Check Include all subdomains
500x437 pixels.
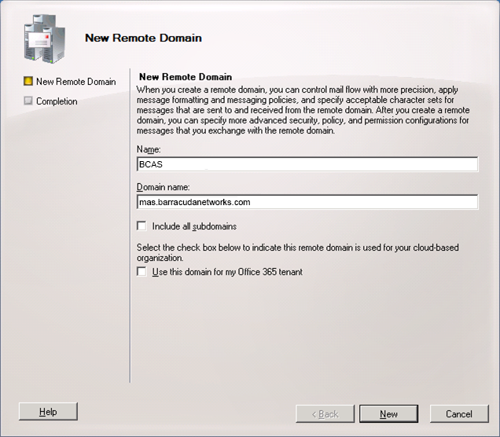point(142,226)
